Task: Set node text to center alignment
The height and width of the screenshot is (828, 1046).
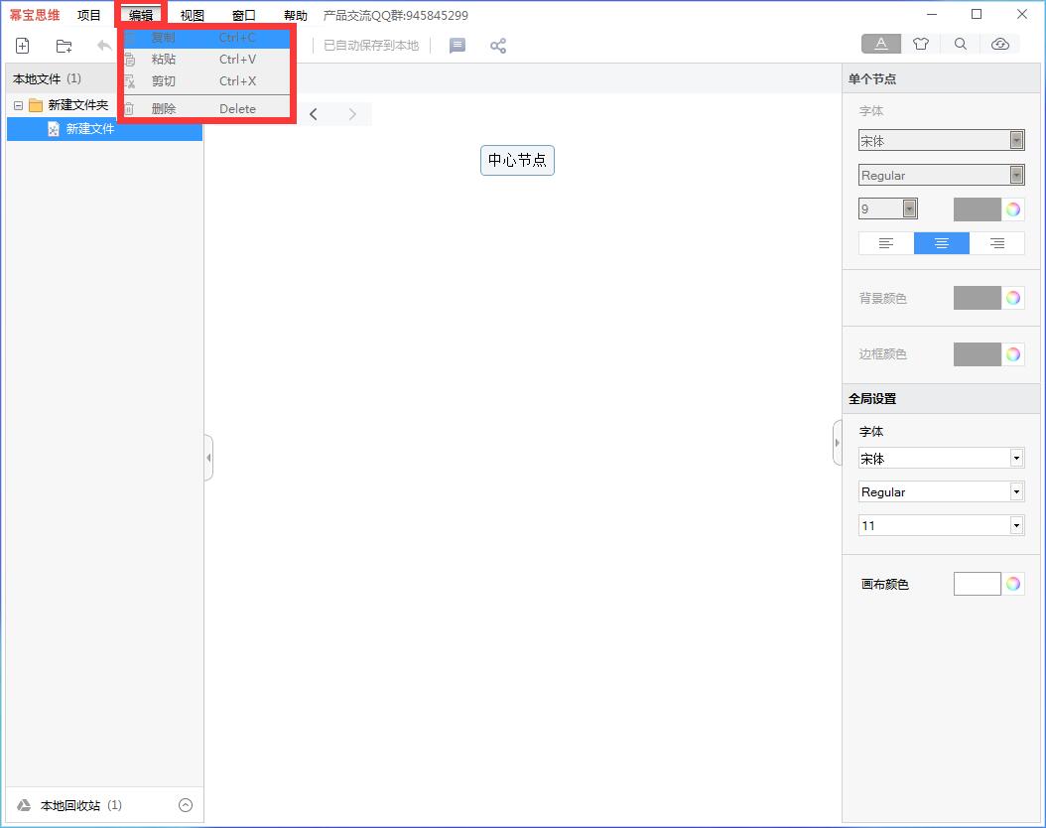Action: point(942,243)
